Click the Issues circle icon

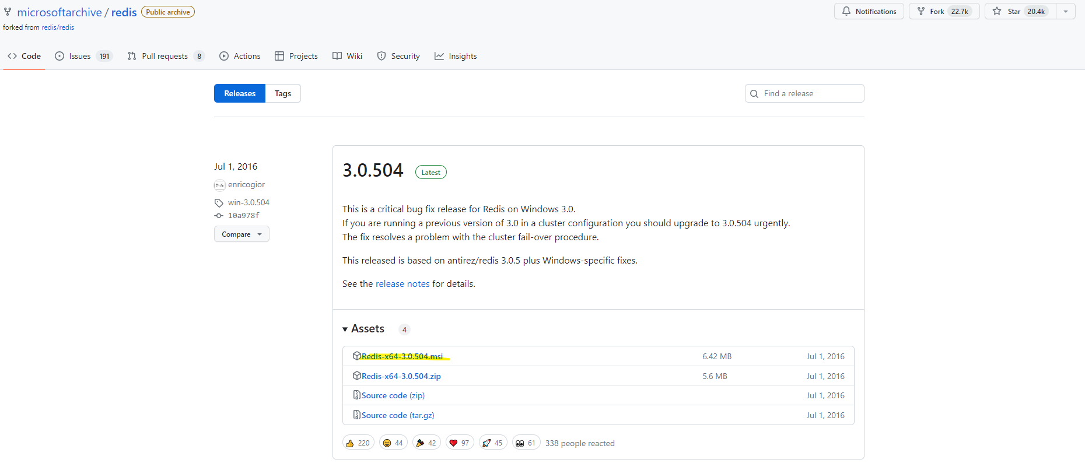point(60,56)
